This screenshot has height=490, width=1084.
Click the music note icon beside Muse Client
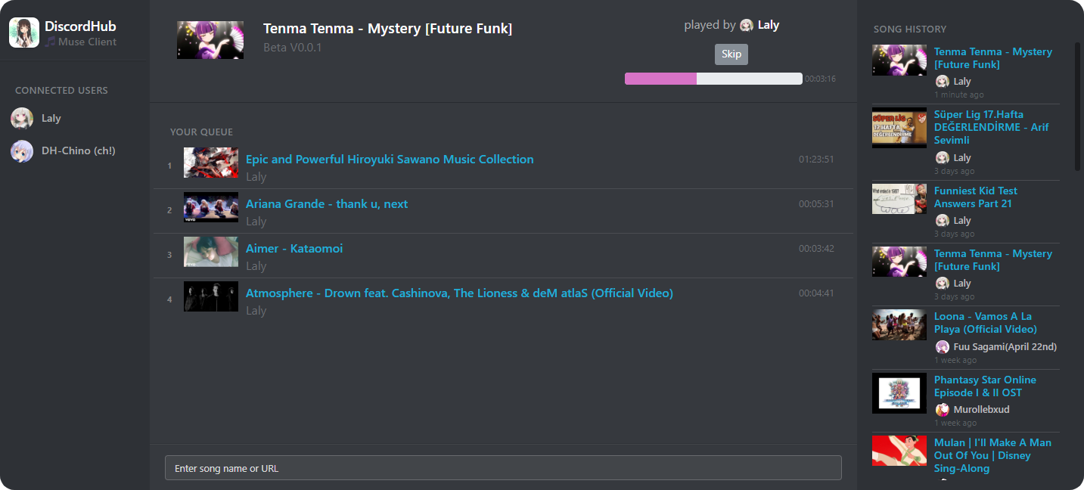tap(50, 42)
